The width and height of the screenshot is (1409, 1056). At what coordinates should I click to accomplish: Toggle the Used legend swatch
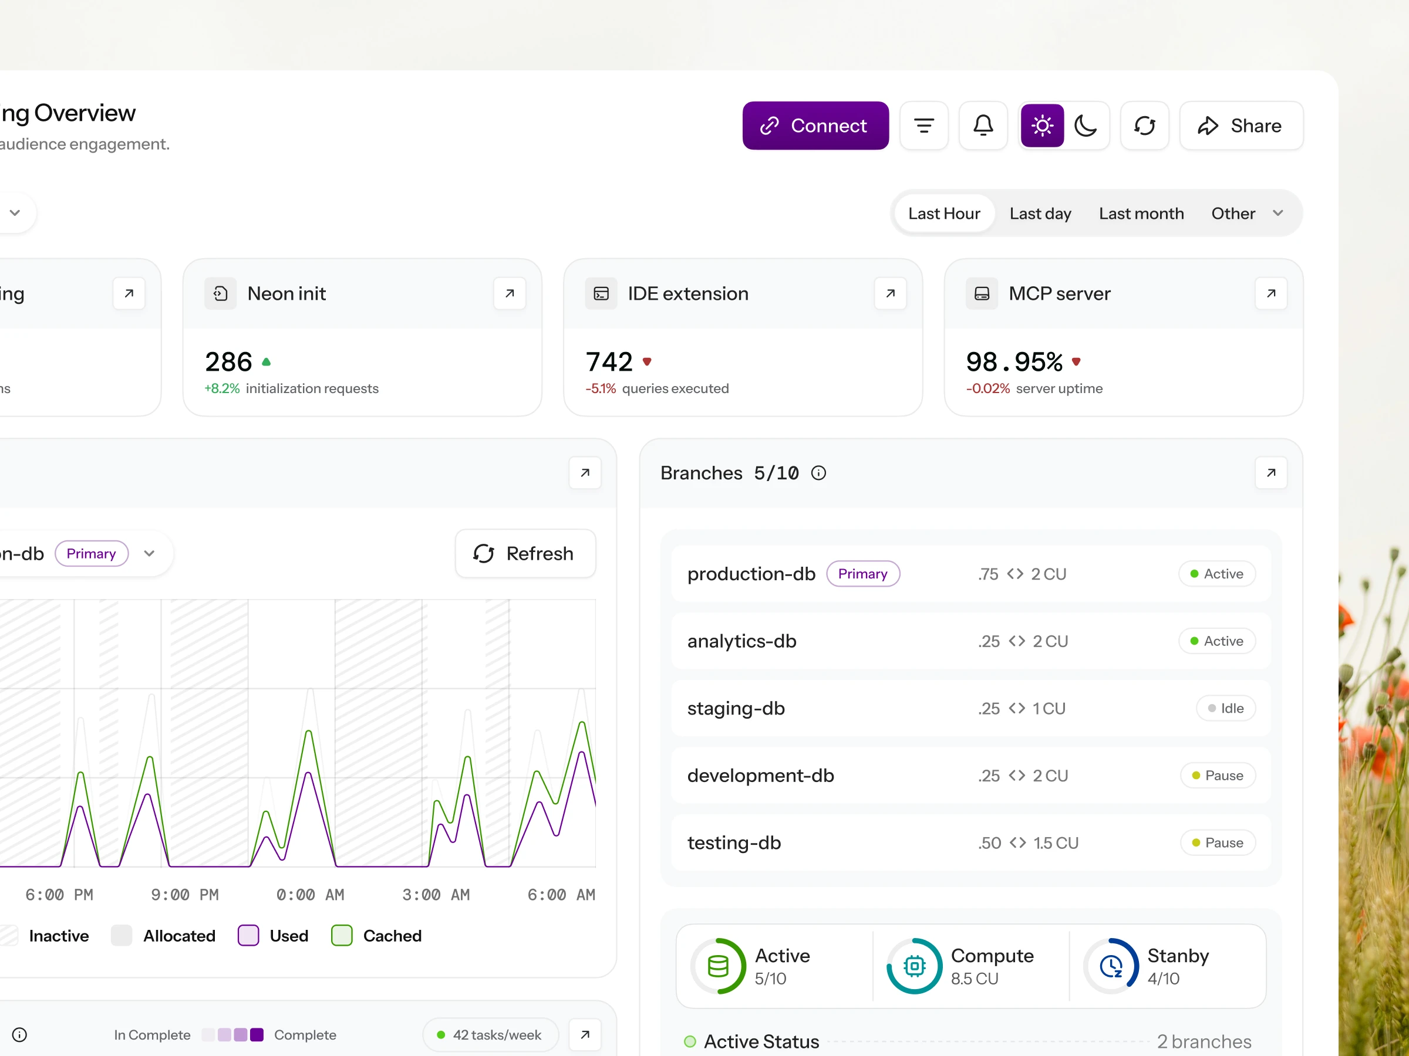pyautogui.click(x=248, y=936)
